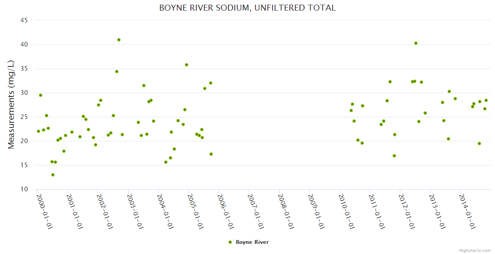Click the 2002 point near 34 mg/L
Image resolution: width=495 pixels, height=254 pixels.
point(117,72)
